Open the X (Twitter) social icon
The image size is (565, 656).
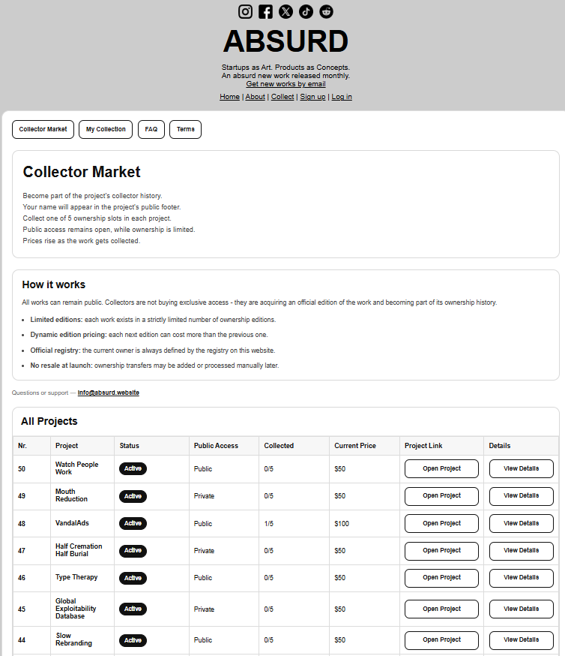point(285,12)
